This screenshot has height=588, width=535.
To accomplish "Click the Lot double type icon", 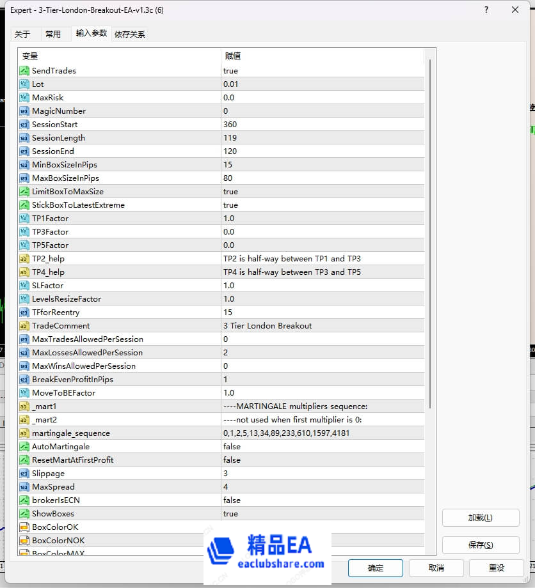I will click(x=24, y=84).
